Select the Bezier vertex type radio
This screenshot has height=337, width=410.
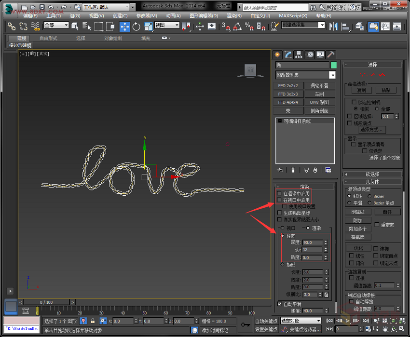(x=369, y=196)
